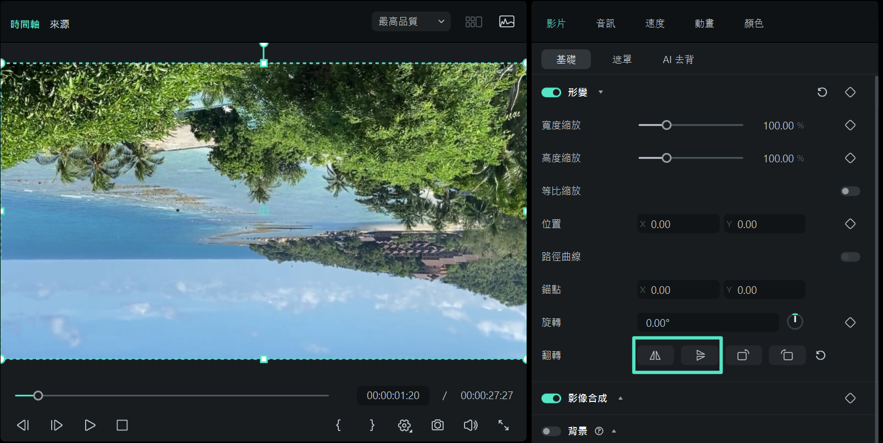The image size is (883, 443).
Task: Enter fullscreen preview
Action: (x=504, y=425)
